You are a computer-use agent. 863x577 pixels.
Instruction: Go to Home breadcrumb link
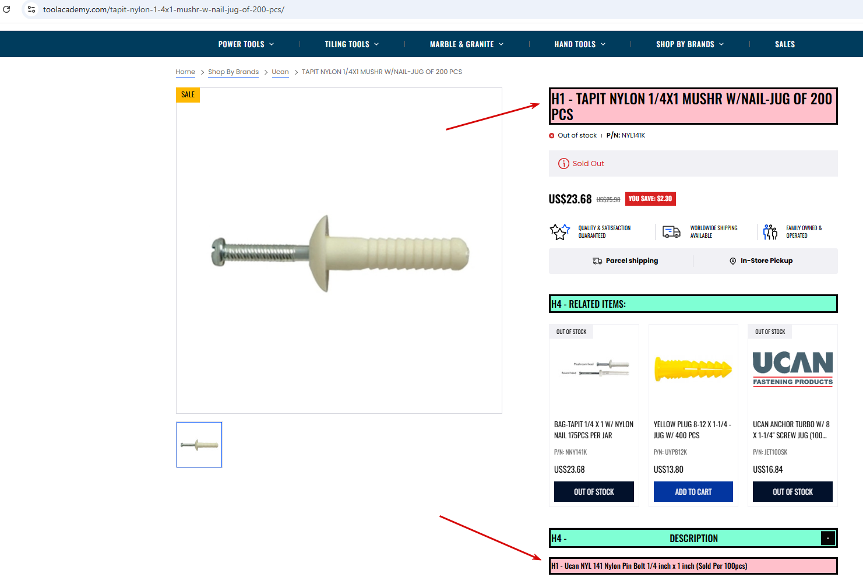(185, 72)
